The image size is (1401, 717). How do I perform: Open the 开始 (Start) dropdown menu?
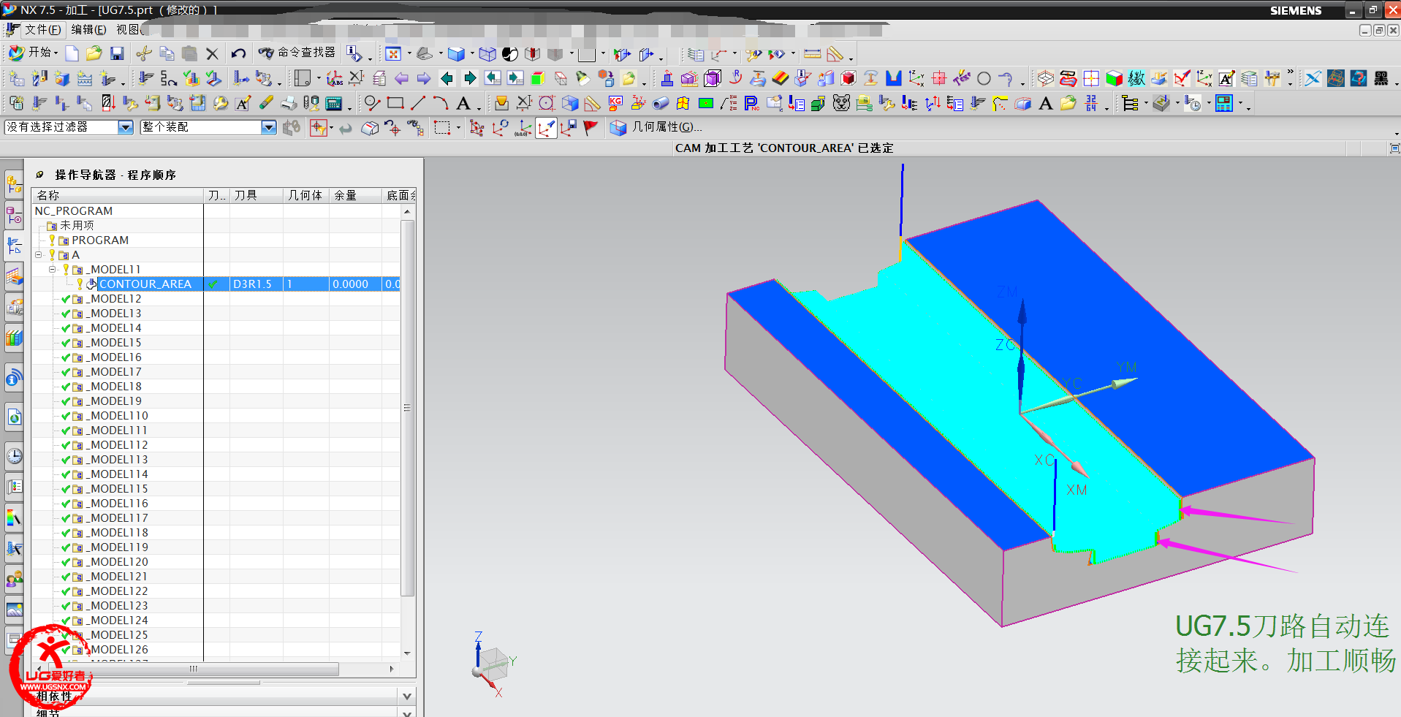34,53
